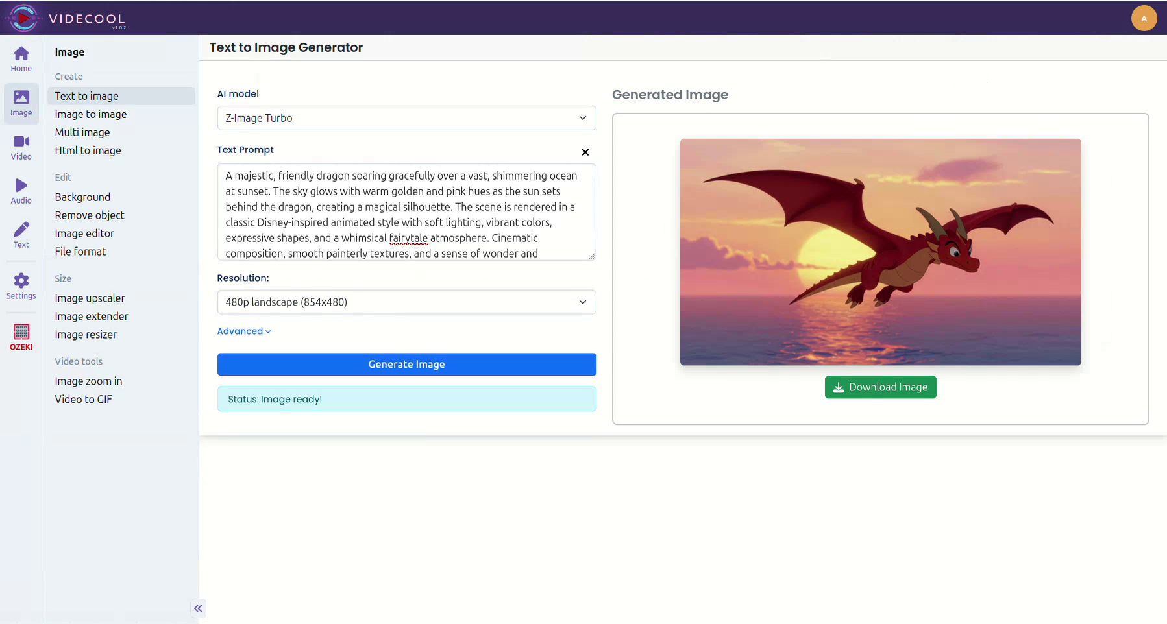The width and height of the screenshot is (1167, 624).
Task: Open the Text section pencil icon
Action: pos(21,235)
